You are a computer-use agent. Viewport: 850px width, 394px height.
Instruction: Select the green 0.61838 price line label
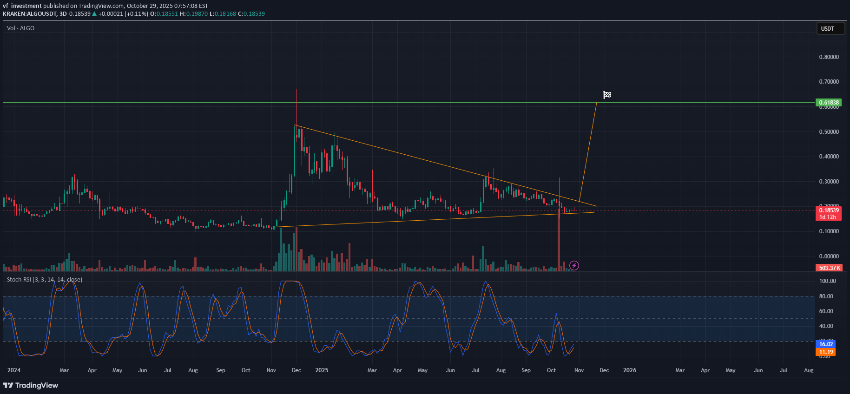pyautogui.click(x=829, y=102)
